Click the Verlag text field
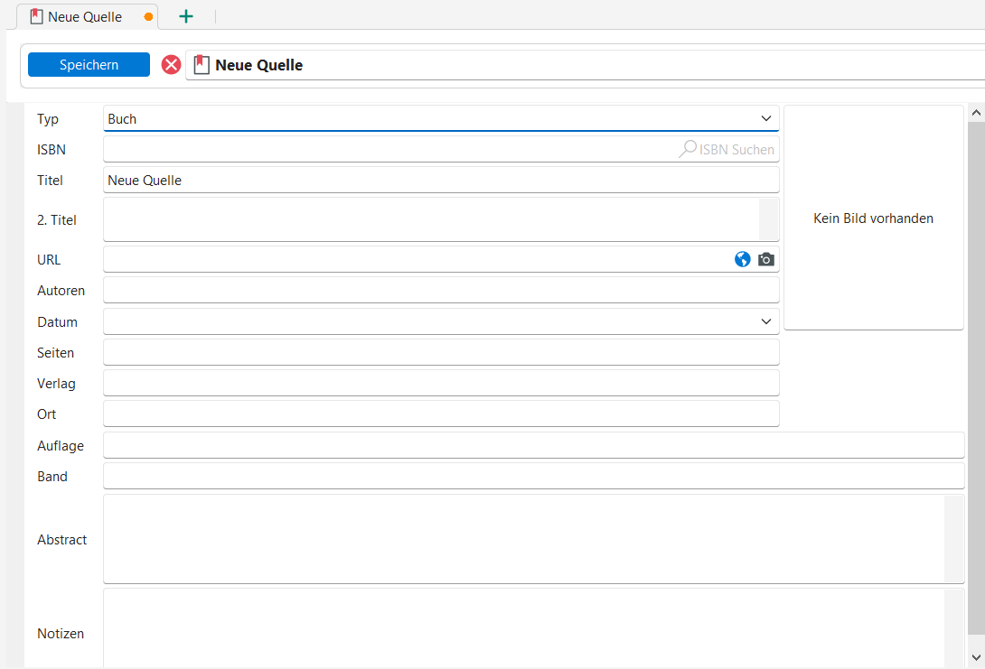Viewport: 985px width, 669px height. point(441,384)
